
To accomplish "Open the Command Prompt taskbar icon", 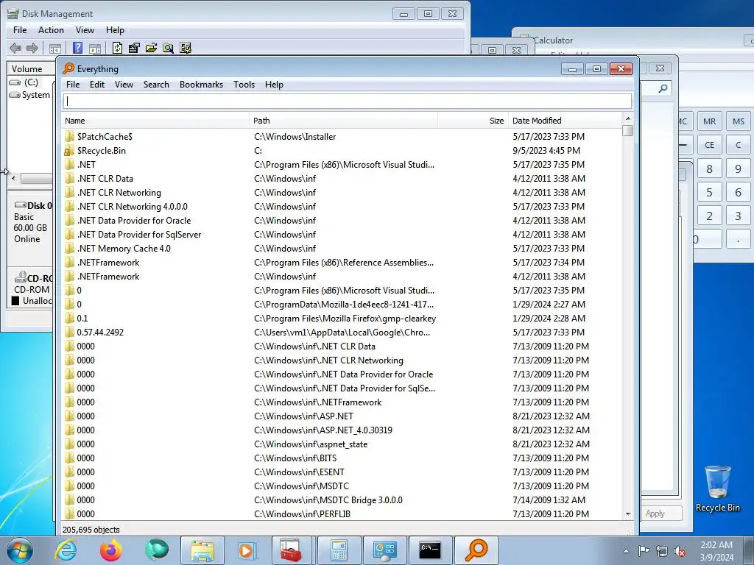I will (430, 550).
